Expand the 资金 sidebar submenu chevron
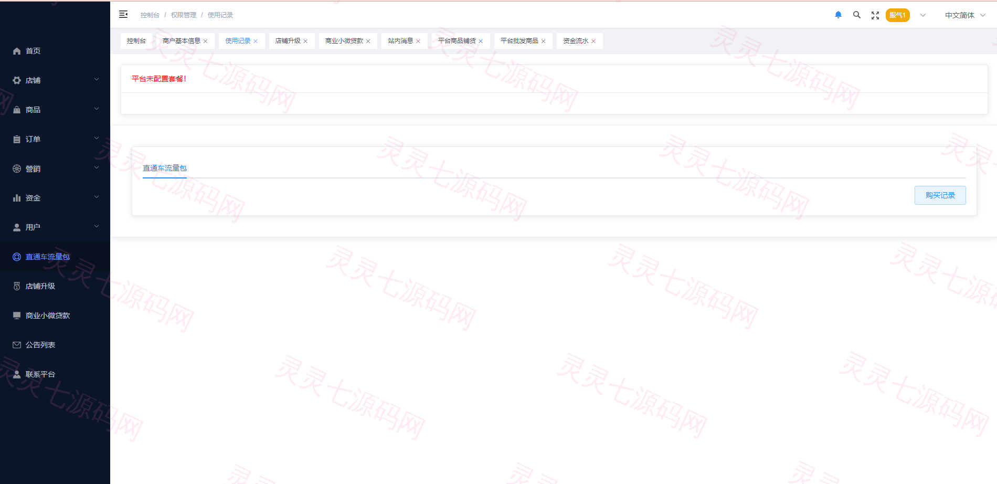The height and width of the screenshot is (484, 997). pyautogui.click(x=97, y=197)
